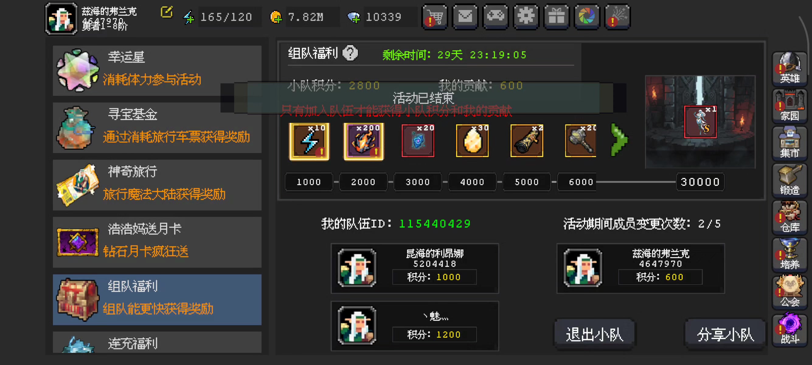Select the 幸运星 event tab
Screen dimensions: 812x365
tap(157, 70)
